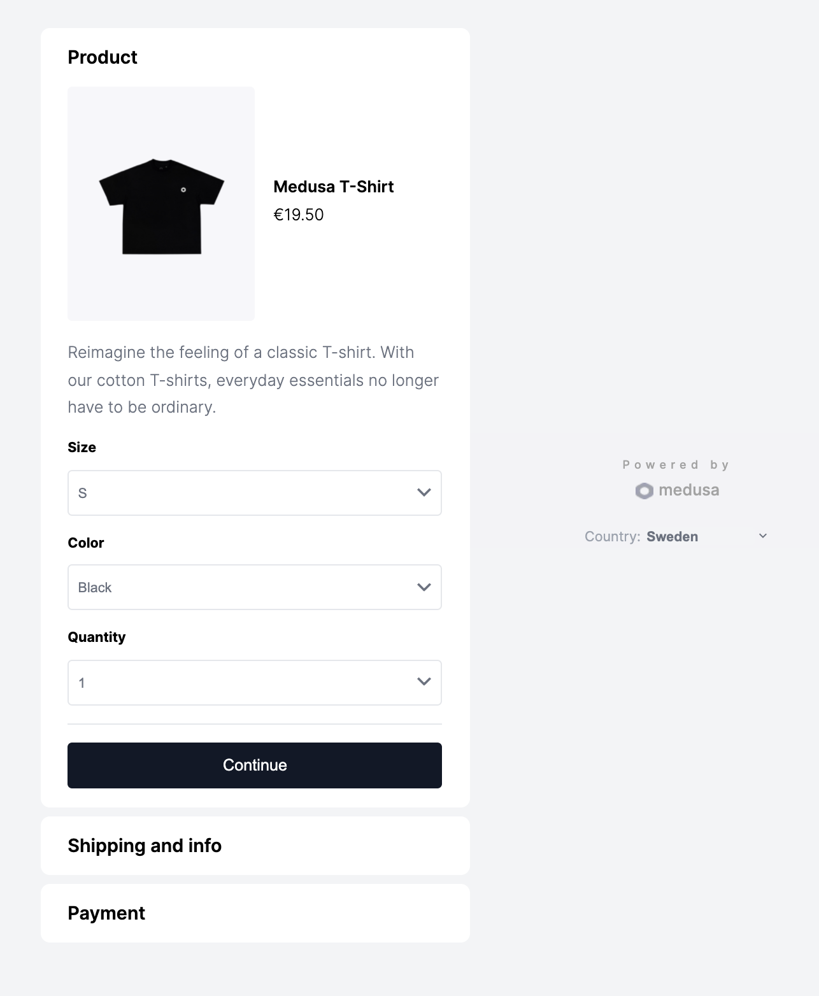Click the Medusa T-Shirt product title
The image size is (819, 996).
click(x=334, y=187)
